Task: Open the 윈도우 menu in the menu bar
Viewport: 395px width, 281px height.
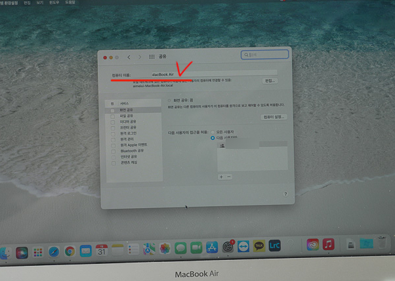Action: pyautogui.click(x=54, y=2)
